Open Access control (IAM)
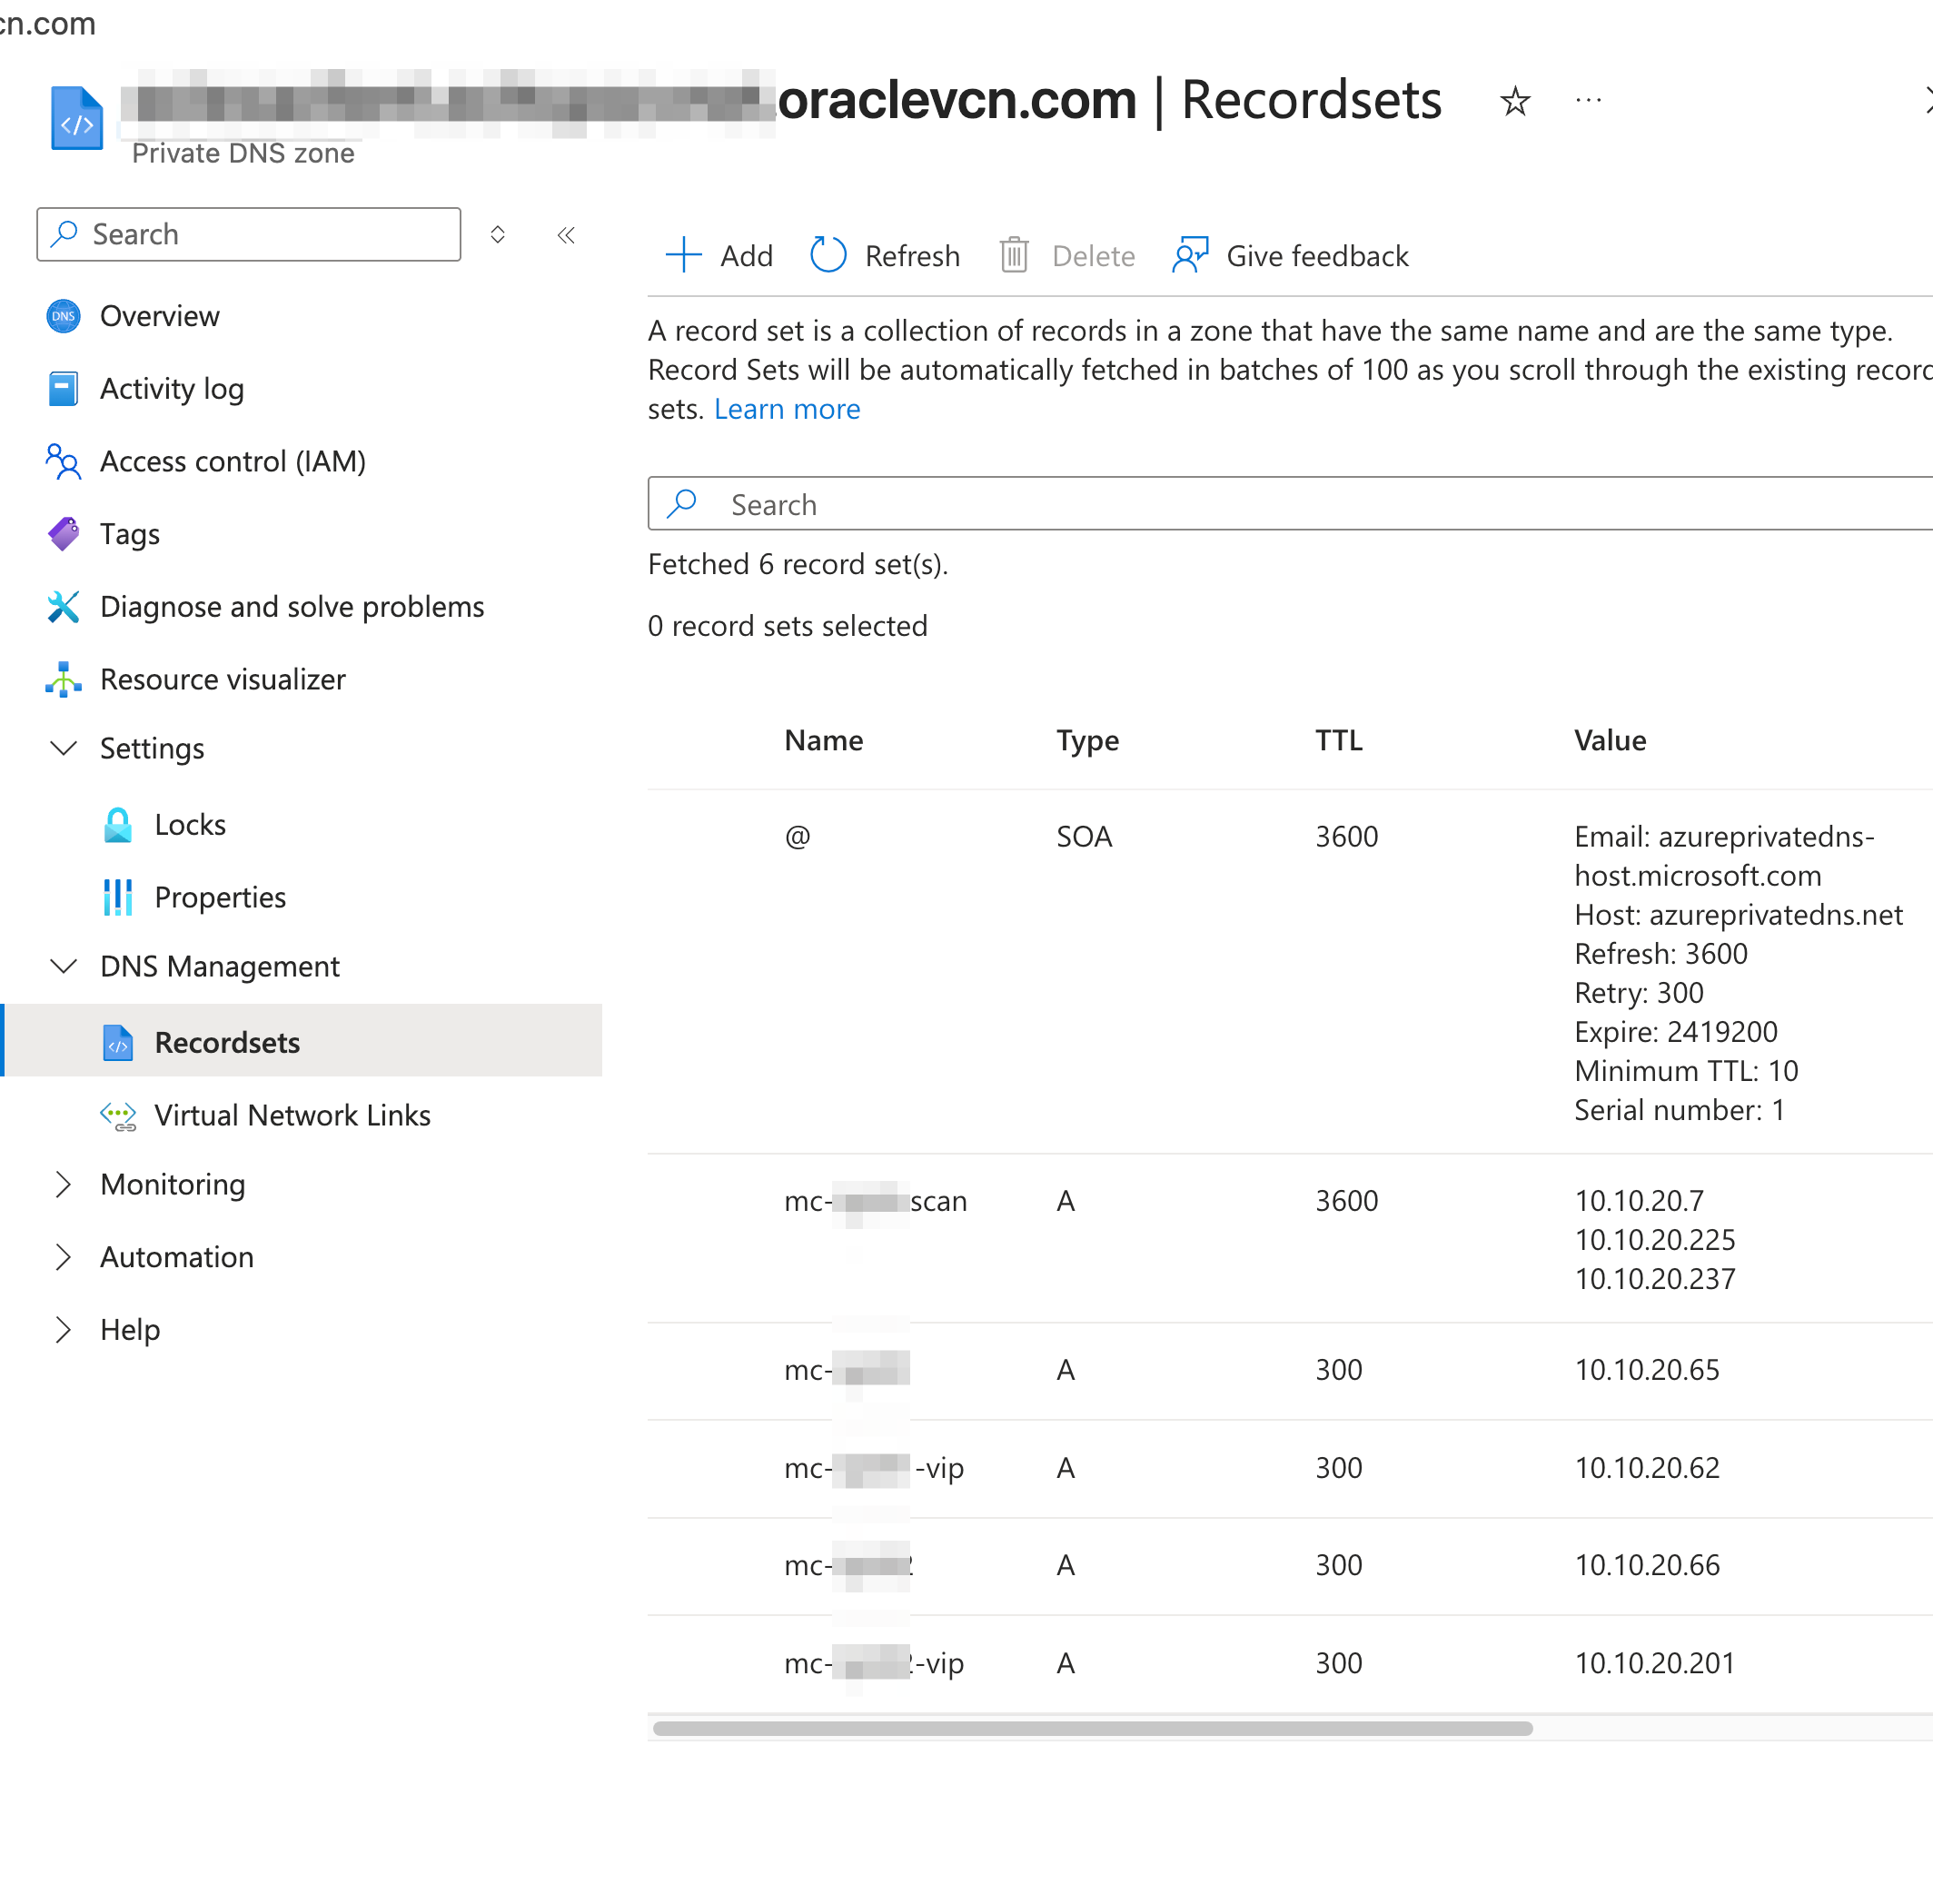Screen dimensions: 1933x1904 point(232,461)
